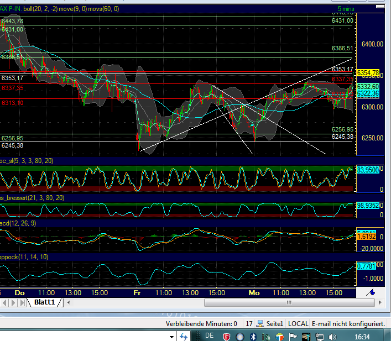Click the left 6256,95 support label
This screenshot has height=341, width=391.
coord(12,138)
